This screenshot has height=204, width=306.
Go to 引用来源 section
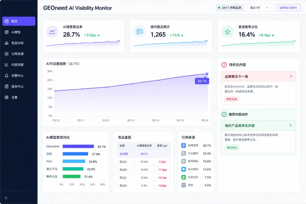click(x=19, y=54)
